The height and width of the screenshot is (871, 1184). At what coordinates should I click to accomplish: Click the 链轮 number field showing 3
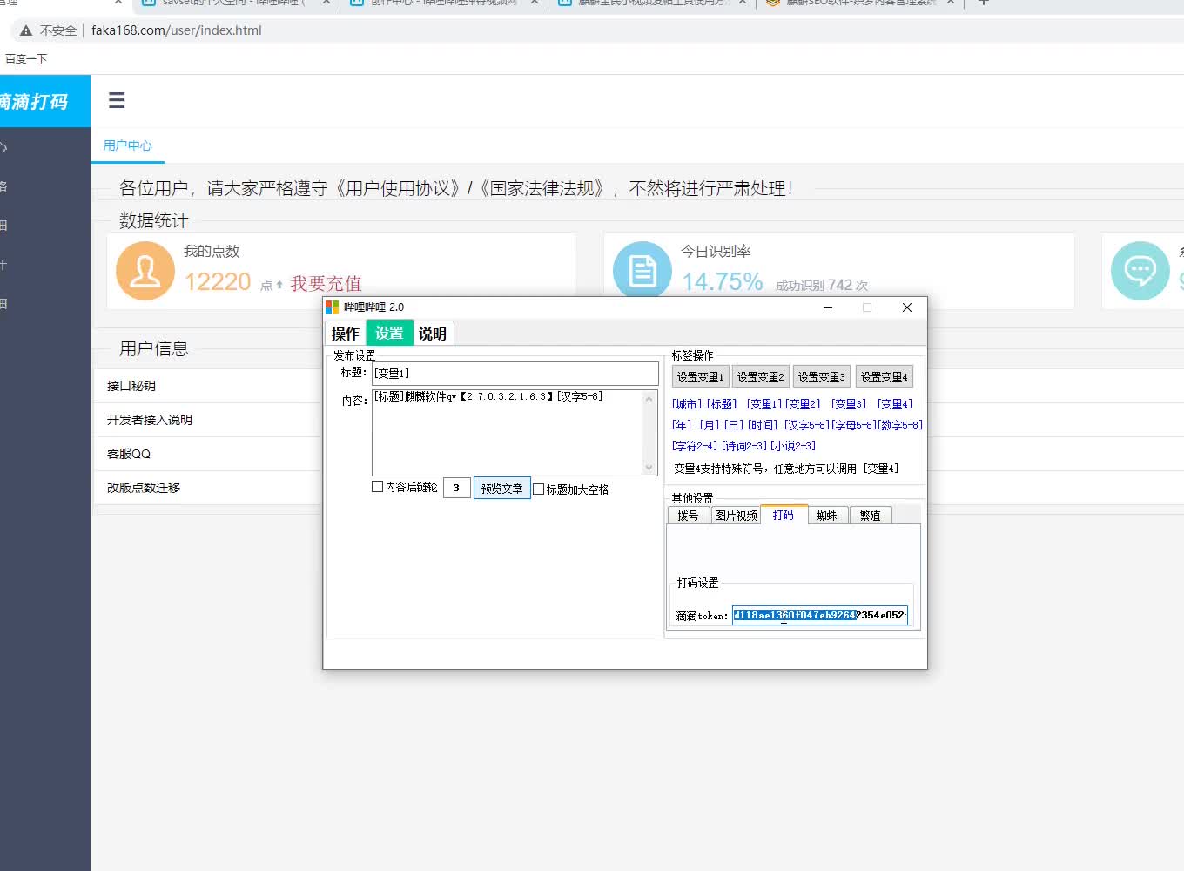(457, 488)
